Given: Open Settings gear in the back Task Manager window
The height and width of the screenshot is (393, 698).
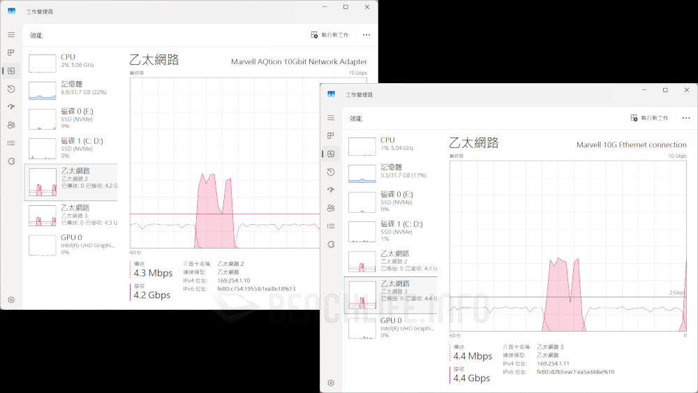Looking at the screenshot, I should point(11,299).
